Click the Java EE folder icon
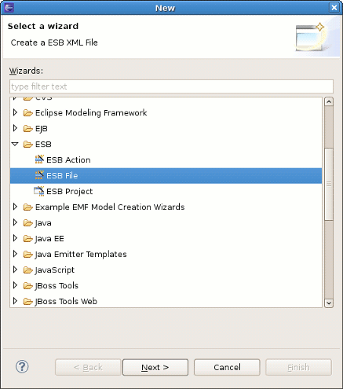Viewport: 343px width, 389px height. pos(27,239)
